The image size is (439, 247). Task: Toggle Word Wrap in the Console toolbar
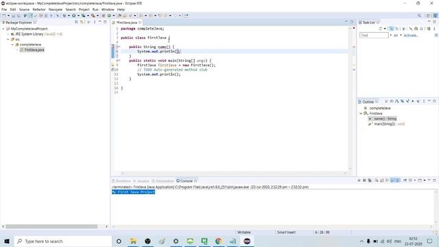[387, 180]
